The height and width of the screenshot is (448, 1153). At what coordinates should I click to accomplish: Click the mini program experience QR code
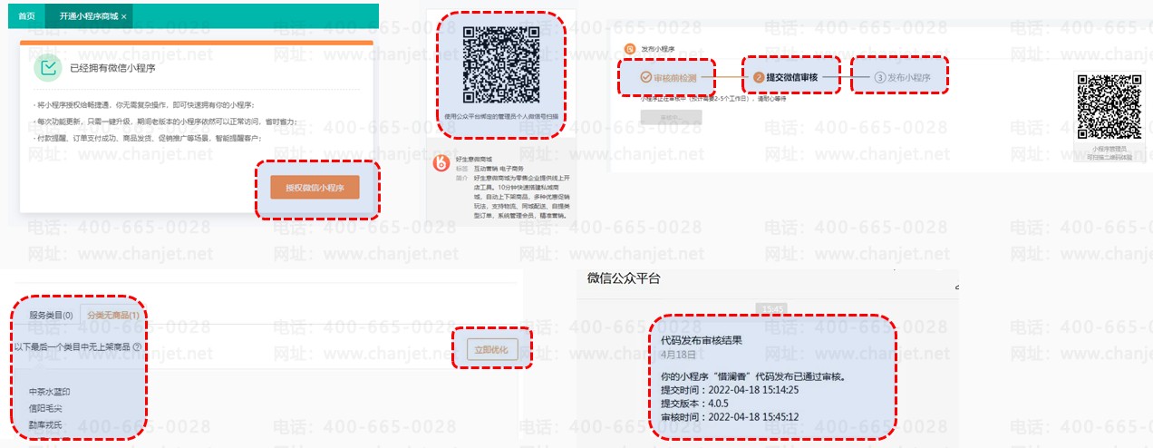click(1109, 107)
